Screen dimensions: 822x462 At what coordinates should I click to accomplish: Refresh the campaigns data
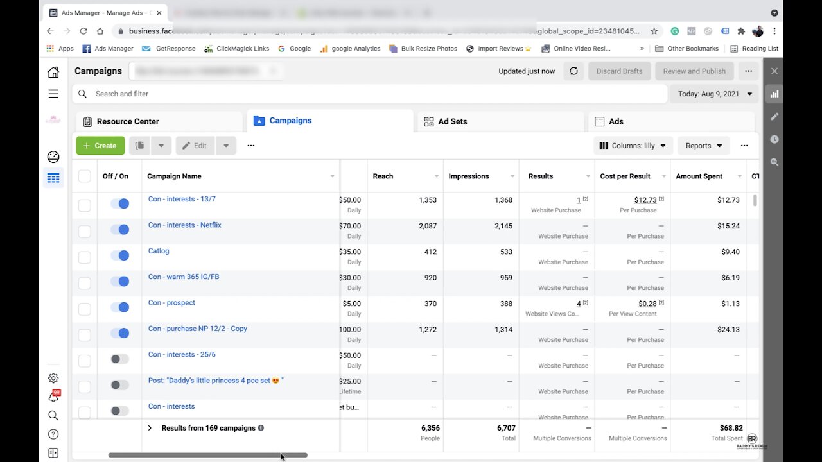(573, 71)
